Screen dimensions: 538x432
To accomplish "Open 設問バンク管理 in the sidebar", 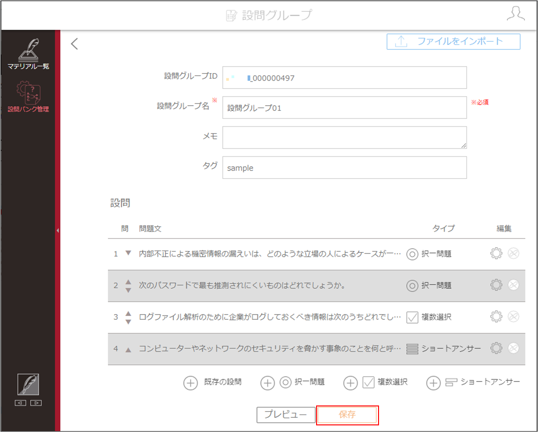I will coord(28,97).
